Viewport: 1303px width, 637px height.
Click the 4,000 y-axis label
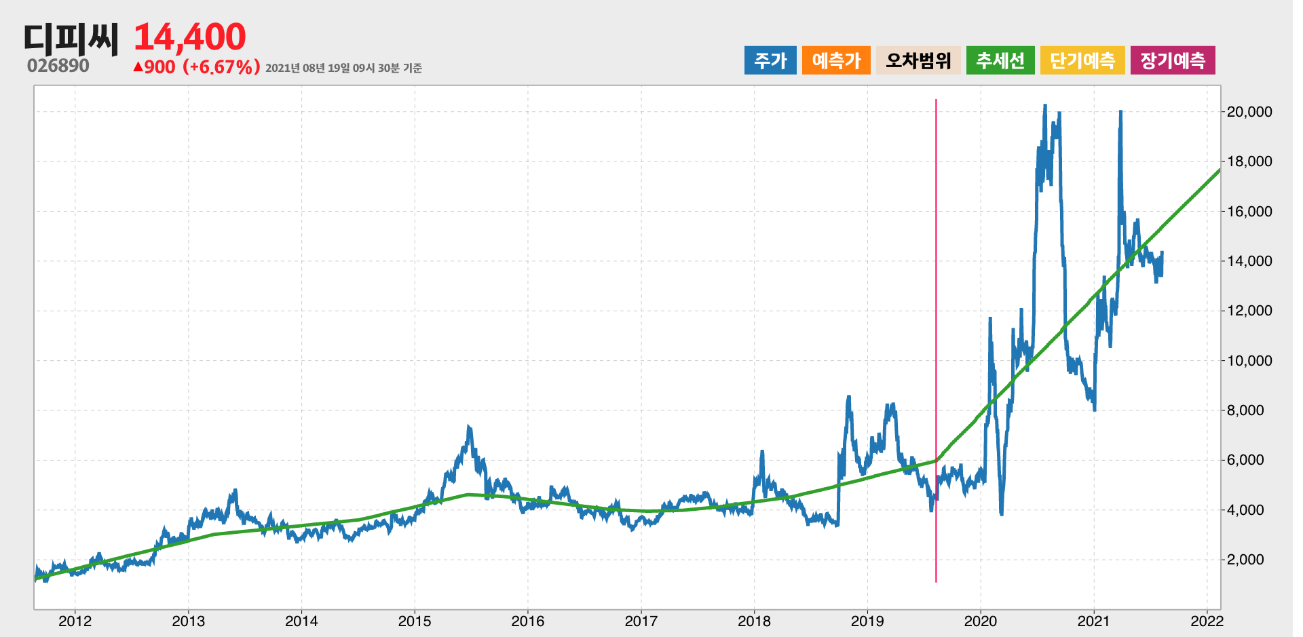1245,509
